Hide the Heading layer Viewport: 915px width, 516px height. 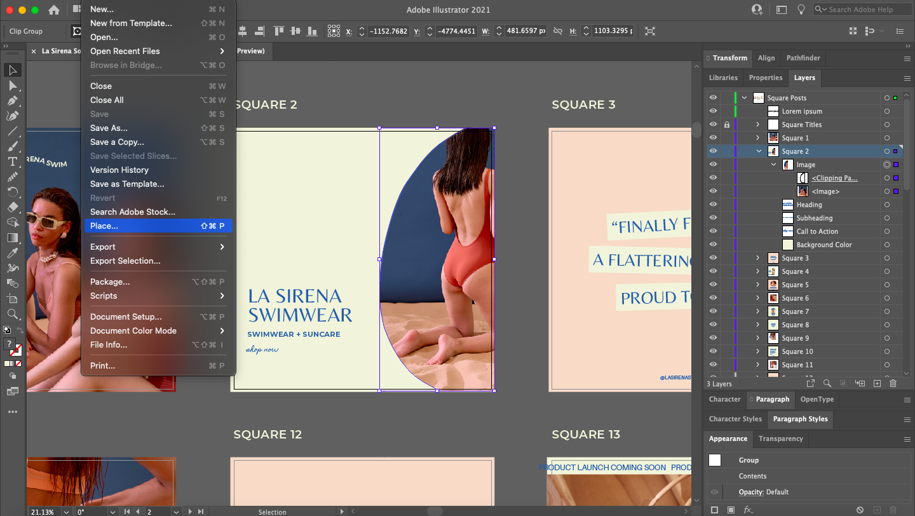click(x=713, y=205)
